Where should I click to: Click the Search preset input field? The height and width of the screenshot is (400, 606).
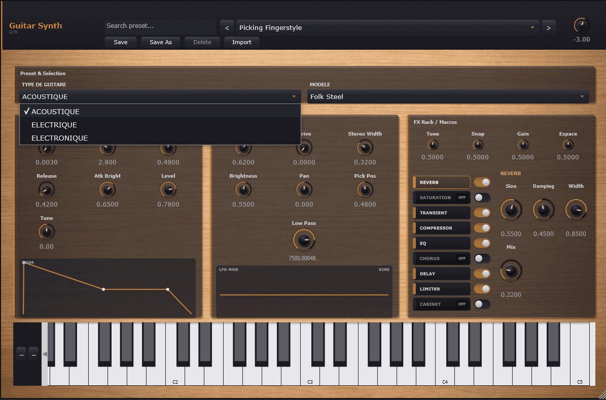[160, 26]
